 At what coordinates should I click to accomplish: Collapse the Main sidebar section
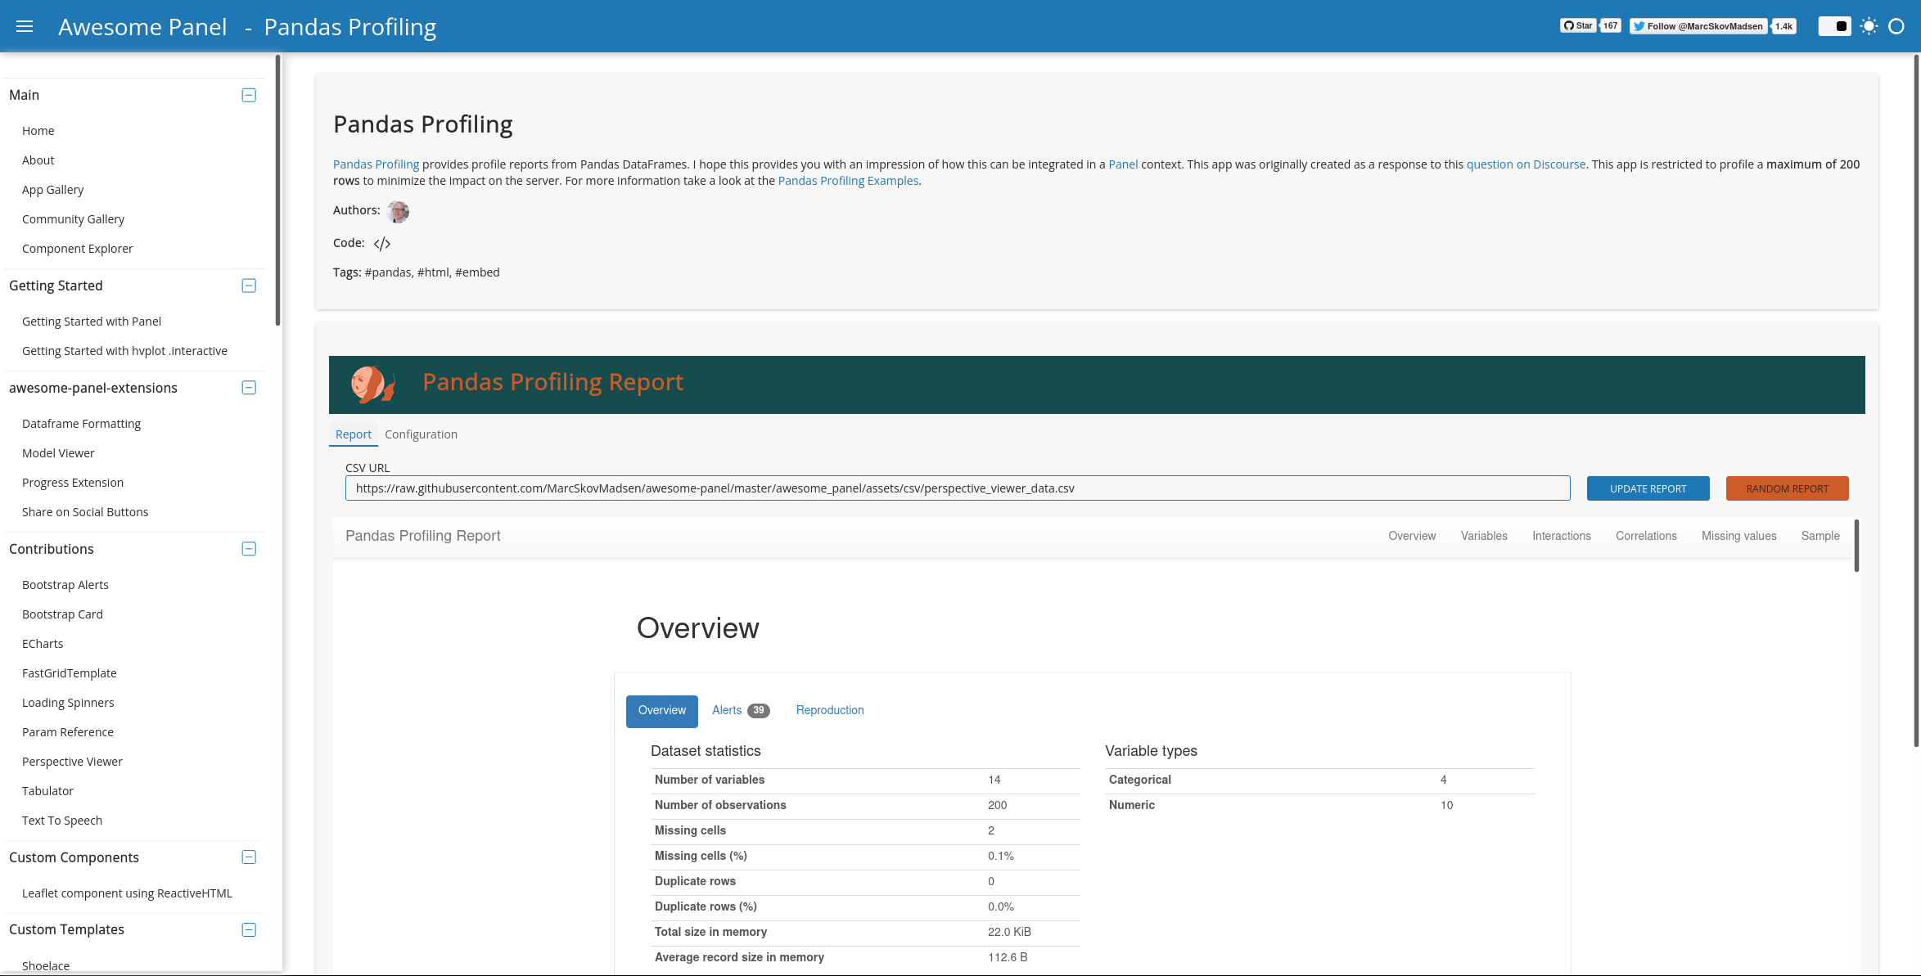(249, 95)
